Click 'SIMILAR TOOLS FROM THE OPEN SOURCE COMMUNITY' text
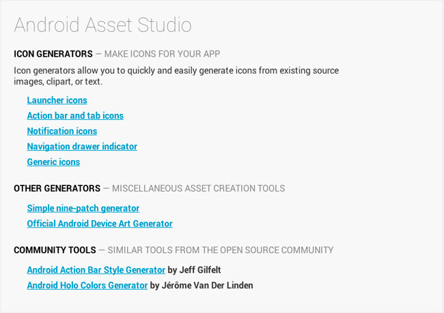Image resolution: width=444 pixels, height=313 pixels. (222, 250)
